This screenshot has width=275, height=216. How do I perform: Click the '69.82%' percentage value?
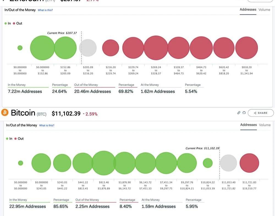coord(126,91)
